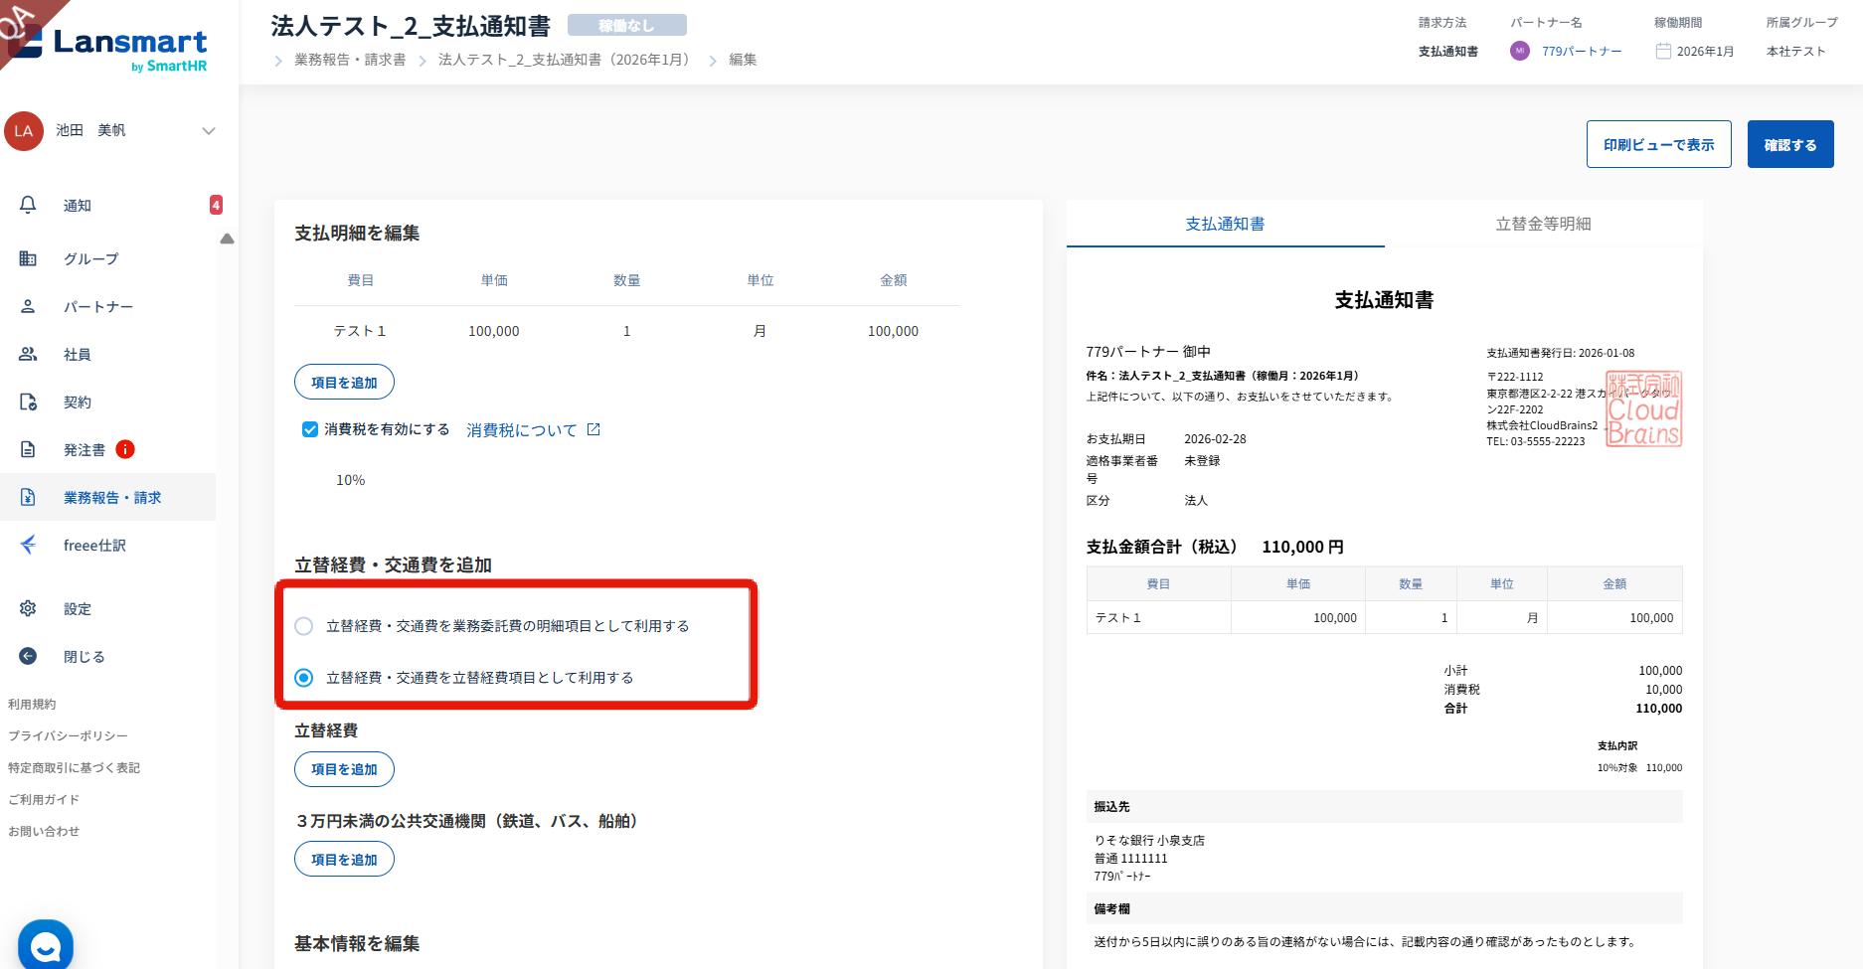The width and height of the screenshot is (1863, 969).
Task: Click the 閉じる back arrow icon
Action: click(28, 656)
